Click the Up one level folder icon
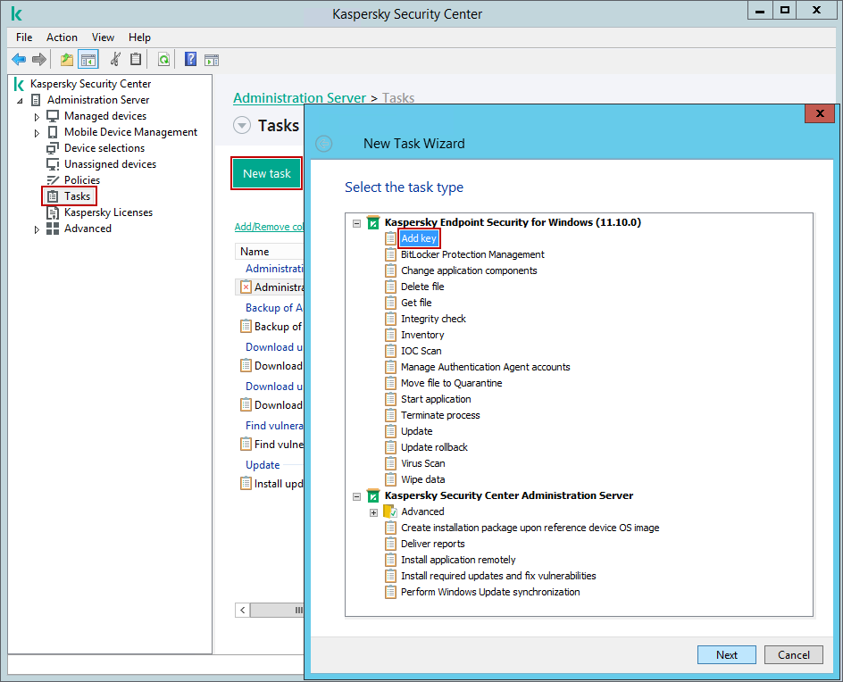This screenshot has width=843, height=682. click(x=67, y=60)
